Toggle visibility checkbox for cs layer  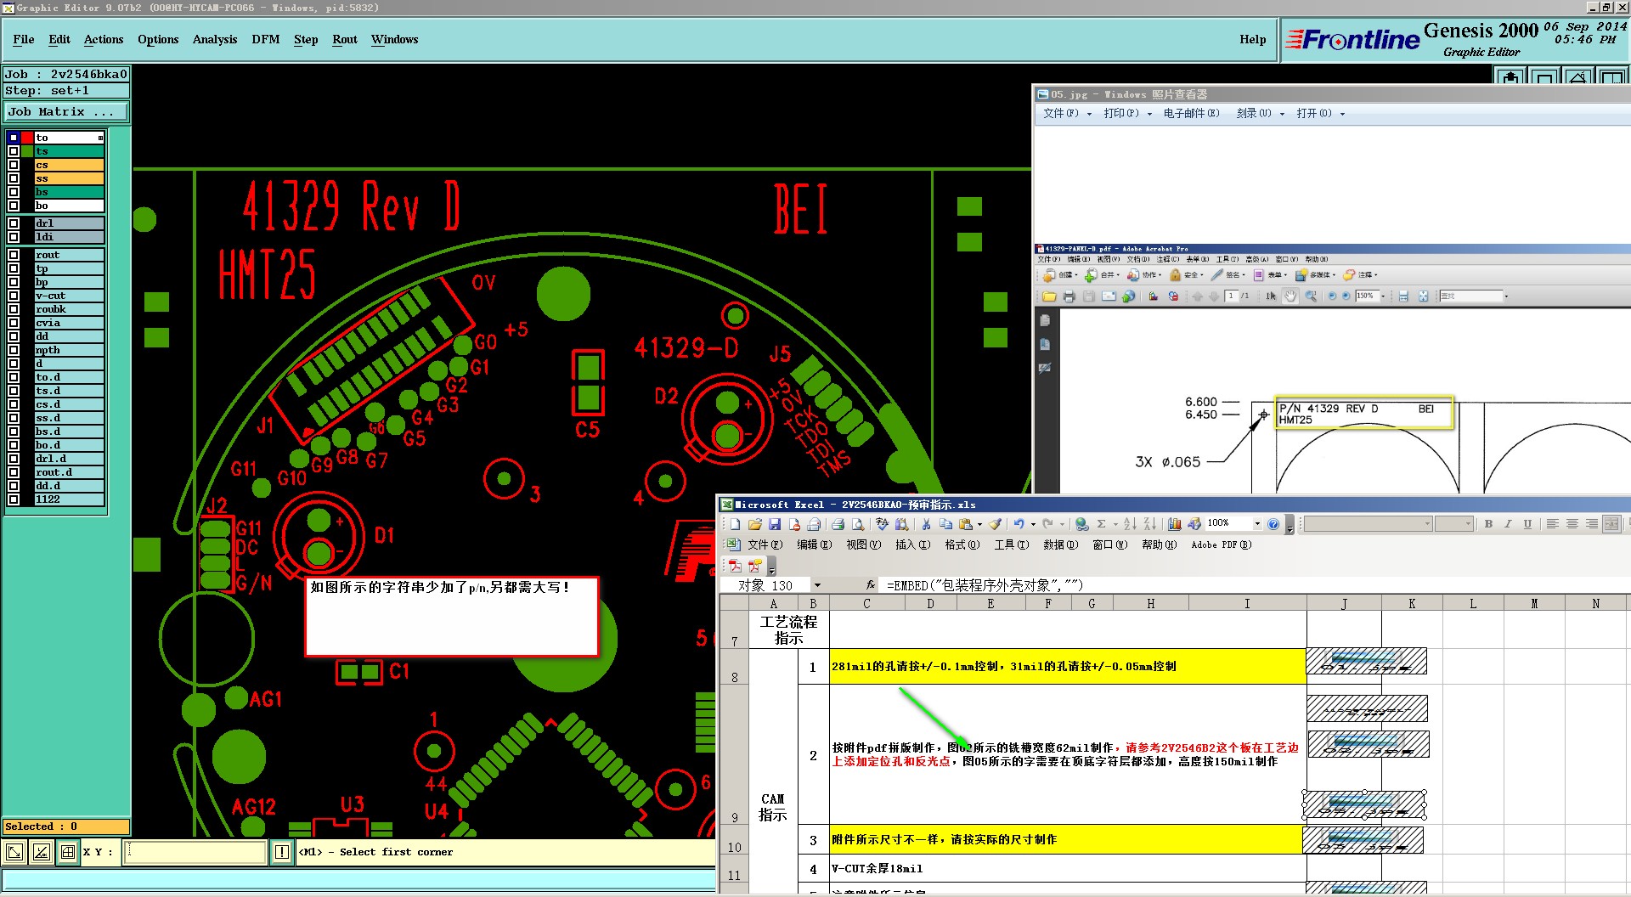[x=14, y=165]
